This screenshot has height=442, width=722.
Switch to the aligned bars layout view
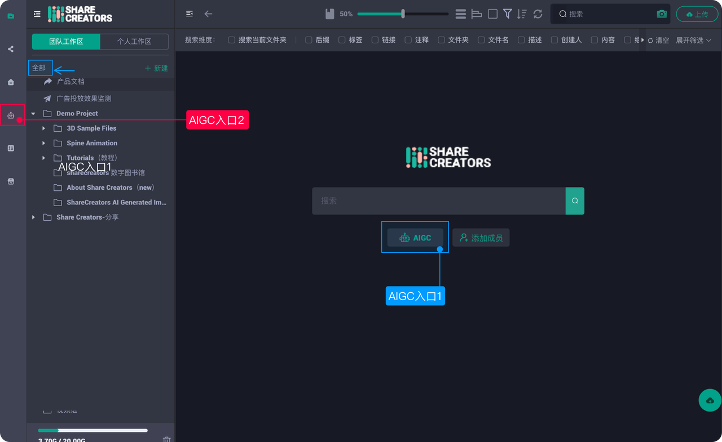click(477, 14)
